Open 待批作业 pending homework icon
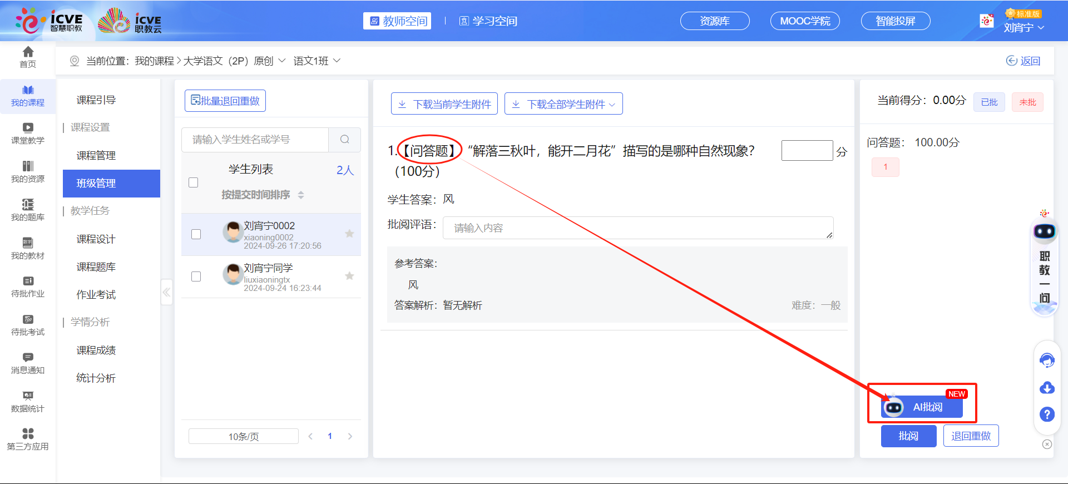1068x484 pixels. click(28, 287)
